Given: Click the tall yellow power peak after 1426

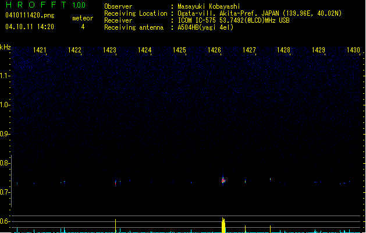Looking at the screenshot, I should coord(223,225).
